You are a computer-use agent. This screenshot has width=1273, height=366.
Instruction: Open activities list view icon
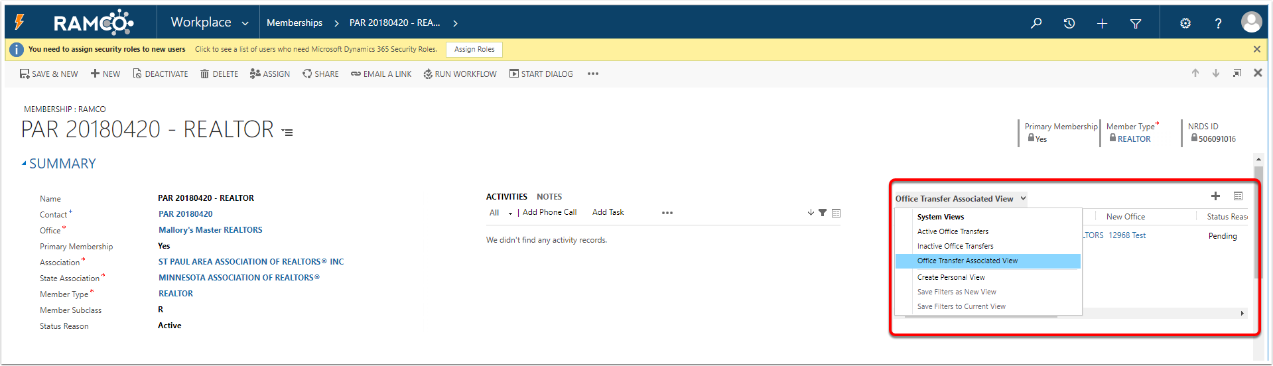point(836,213)
